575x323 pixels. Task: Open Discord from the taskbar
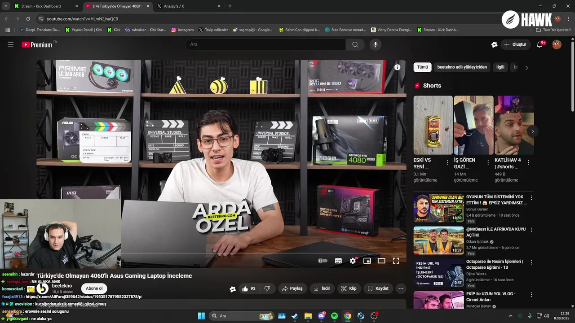(x=321, y=316)
